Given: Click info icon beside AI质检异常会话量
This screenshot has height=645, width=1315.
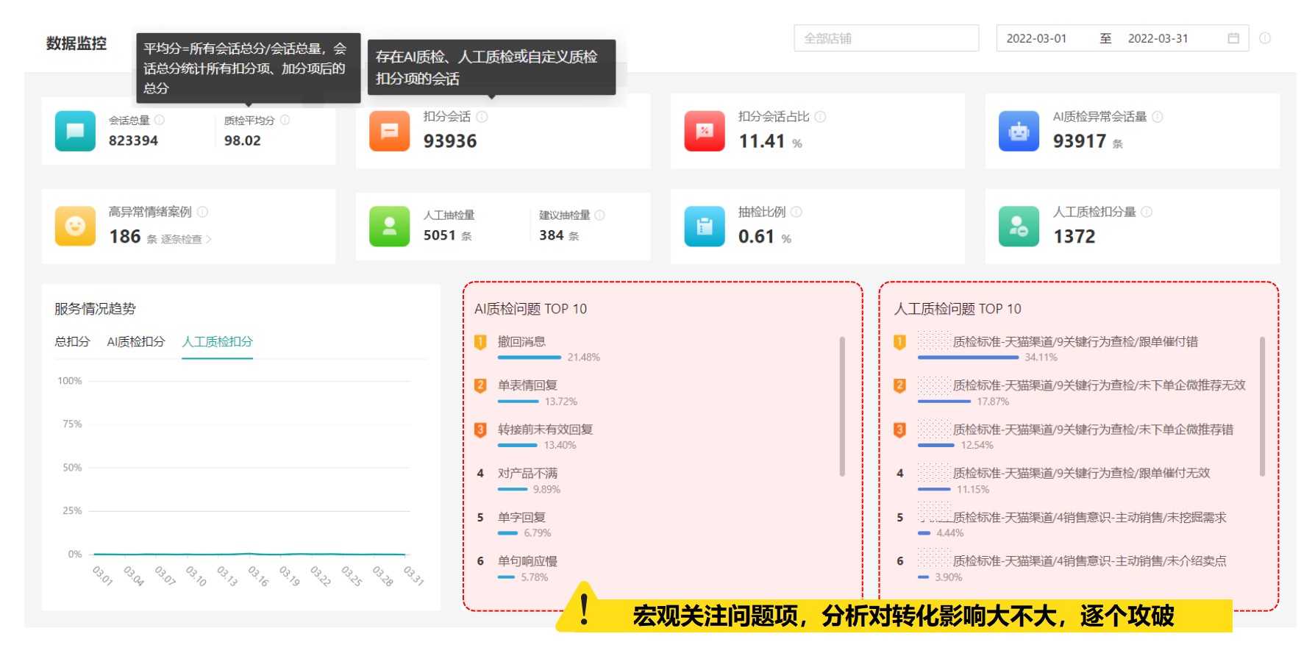Looking at the screenshot, I should (x=1157, y=117).
